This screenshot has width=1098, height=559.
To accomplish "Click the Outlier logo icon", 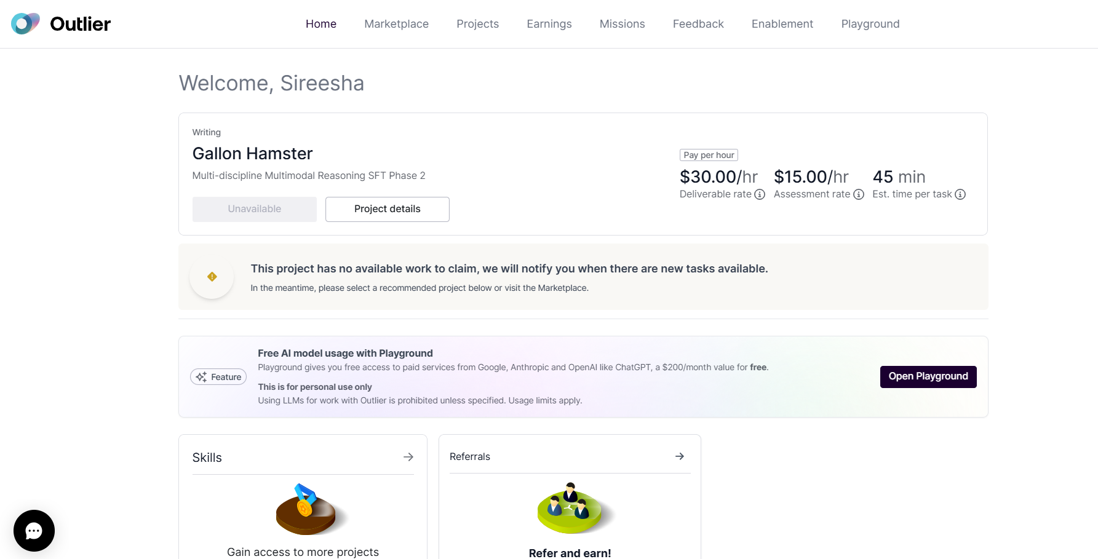I will click(x=25, y=24).
